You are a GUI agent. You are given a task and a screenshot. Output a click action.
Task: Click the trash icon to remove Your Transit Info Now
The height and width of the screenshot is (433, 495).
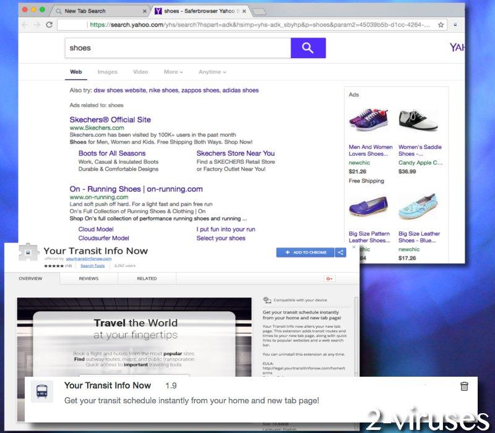click(464, 386)
